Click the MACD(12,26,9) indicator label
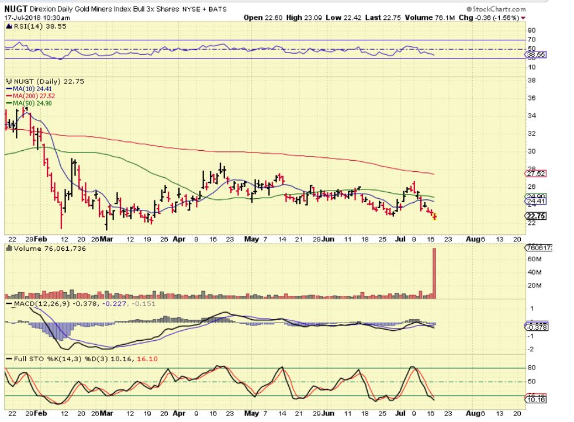 pyautogui.click(x=42, y=304)
